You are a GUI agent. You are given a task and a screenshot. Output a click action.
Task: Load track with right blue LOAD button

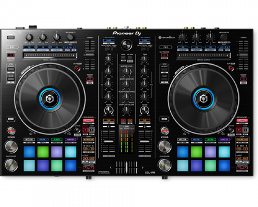pos(144,41)
